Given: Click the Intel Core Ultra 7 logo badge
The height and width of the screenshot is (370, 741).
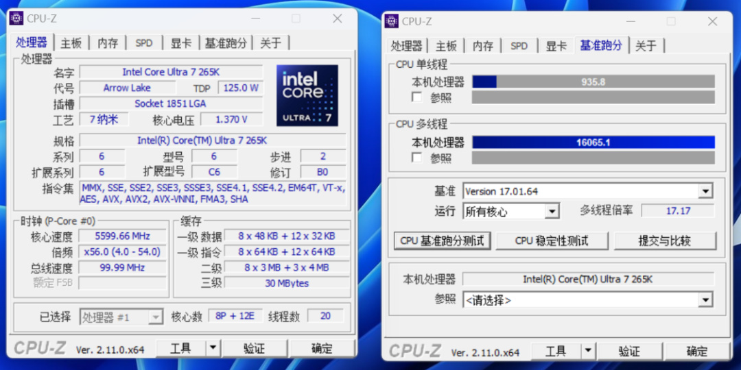Looking at the screenshot, I should pyautogui.click(x=307, y=95).
